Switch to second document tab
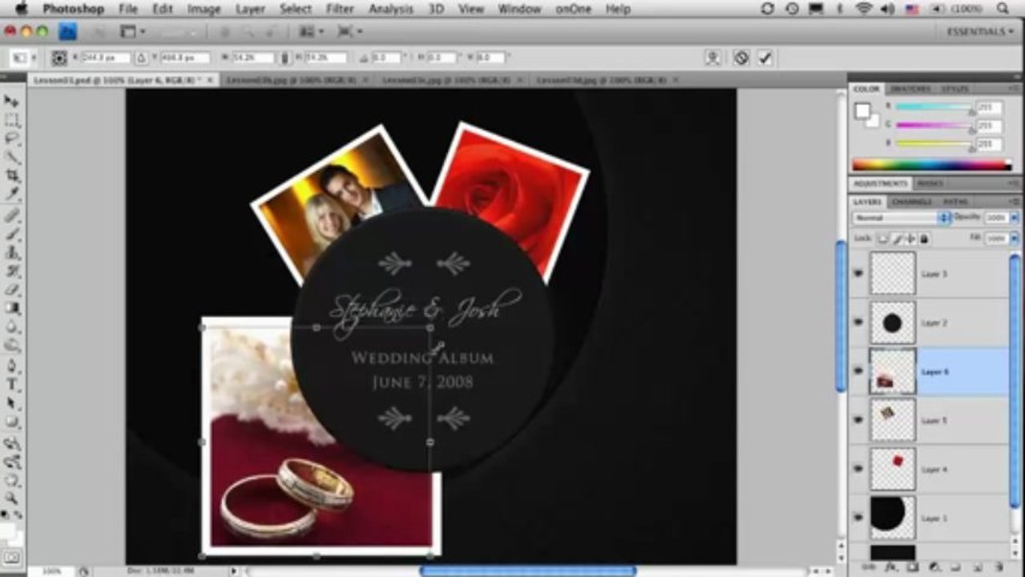The height and width of the screenshot is (577, 1025). click(295, 80)
